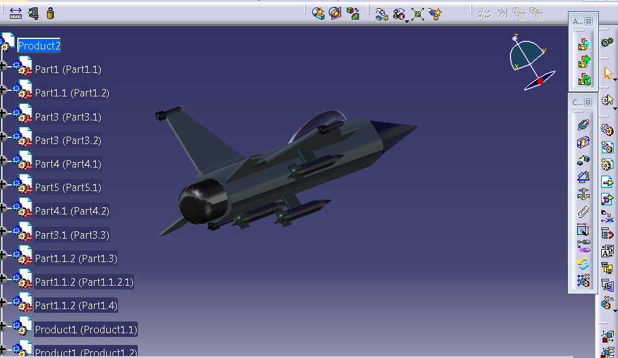Insert a new Product

(607, 147)
